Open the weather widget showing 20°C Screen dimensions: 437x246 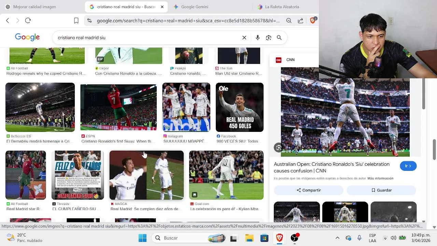click(x=25, y=238)
